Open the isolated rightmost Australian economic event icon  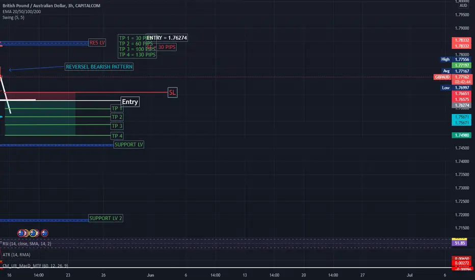tap(44, 233)
